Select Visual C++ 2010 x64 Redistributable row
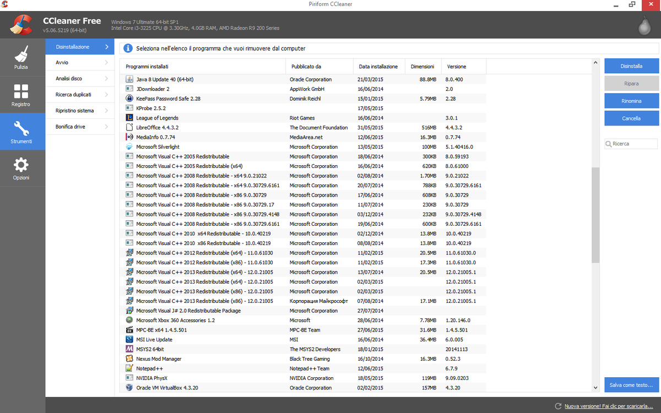This screenshot has width=661, height=413. (x=303, y=233)
